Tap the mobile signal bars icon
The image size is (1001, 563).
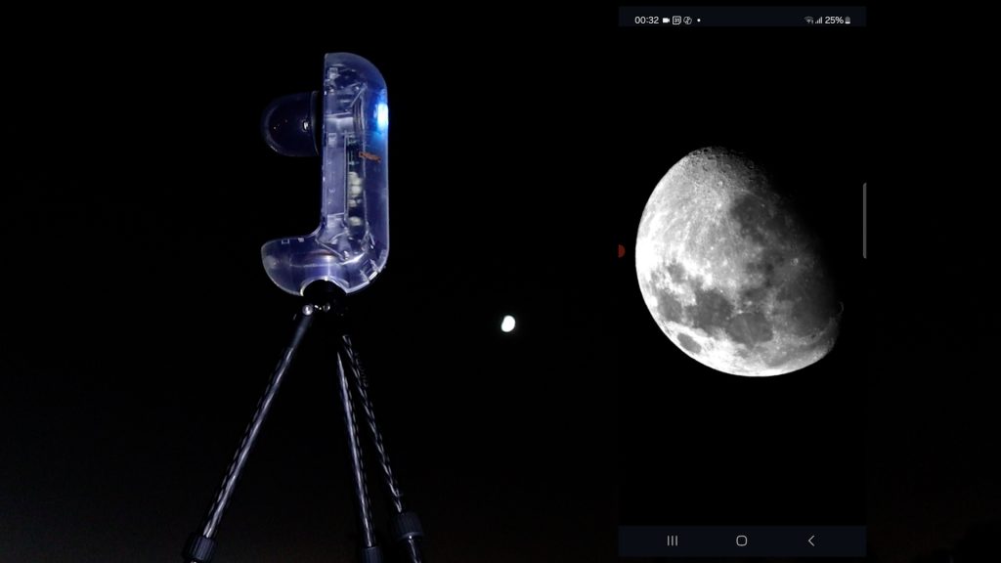click(818, 20)
